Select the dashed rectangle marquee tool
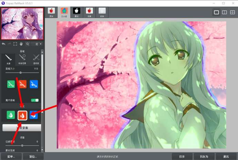The height and width of the screenshot is (160, 238). [15, 44]
